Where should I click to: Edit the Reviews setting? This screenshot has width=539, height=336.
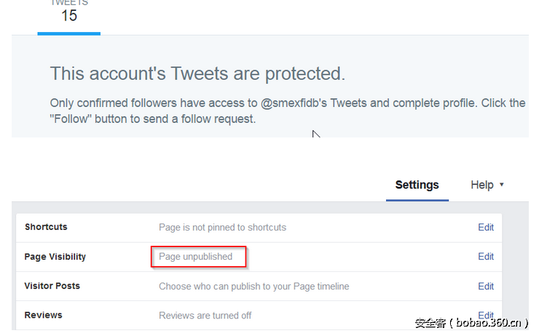tap(486, 314)
